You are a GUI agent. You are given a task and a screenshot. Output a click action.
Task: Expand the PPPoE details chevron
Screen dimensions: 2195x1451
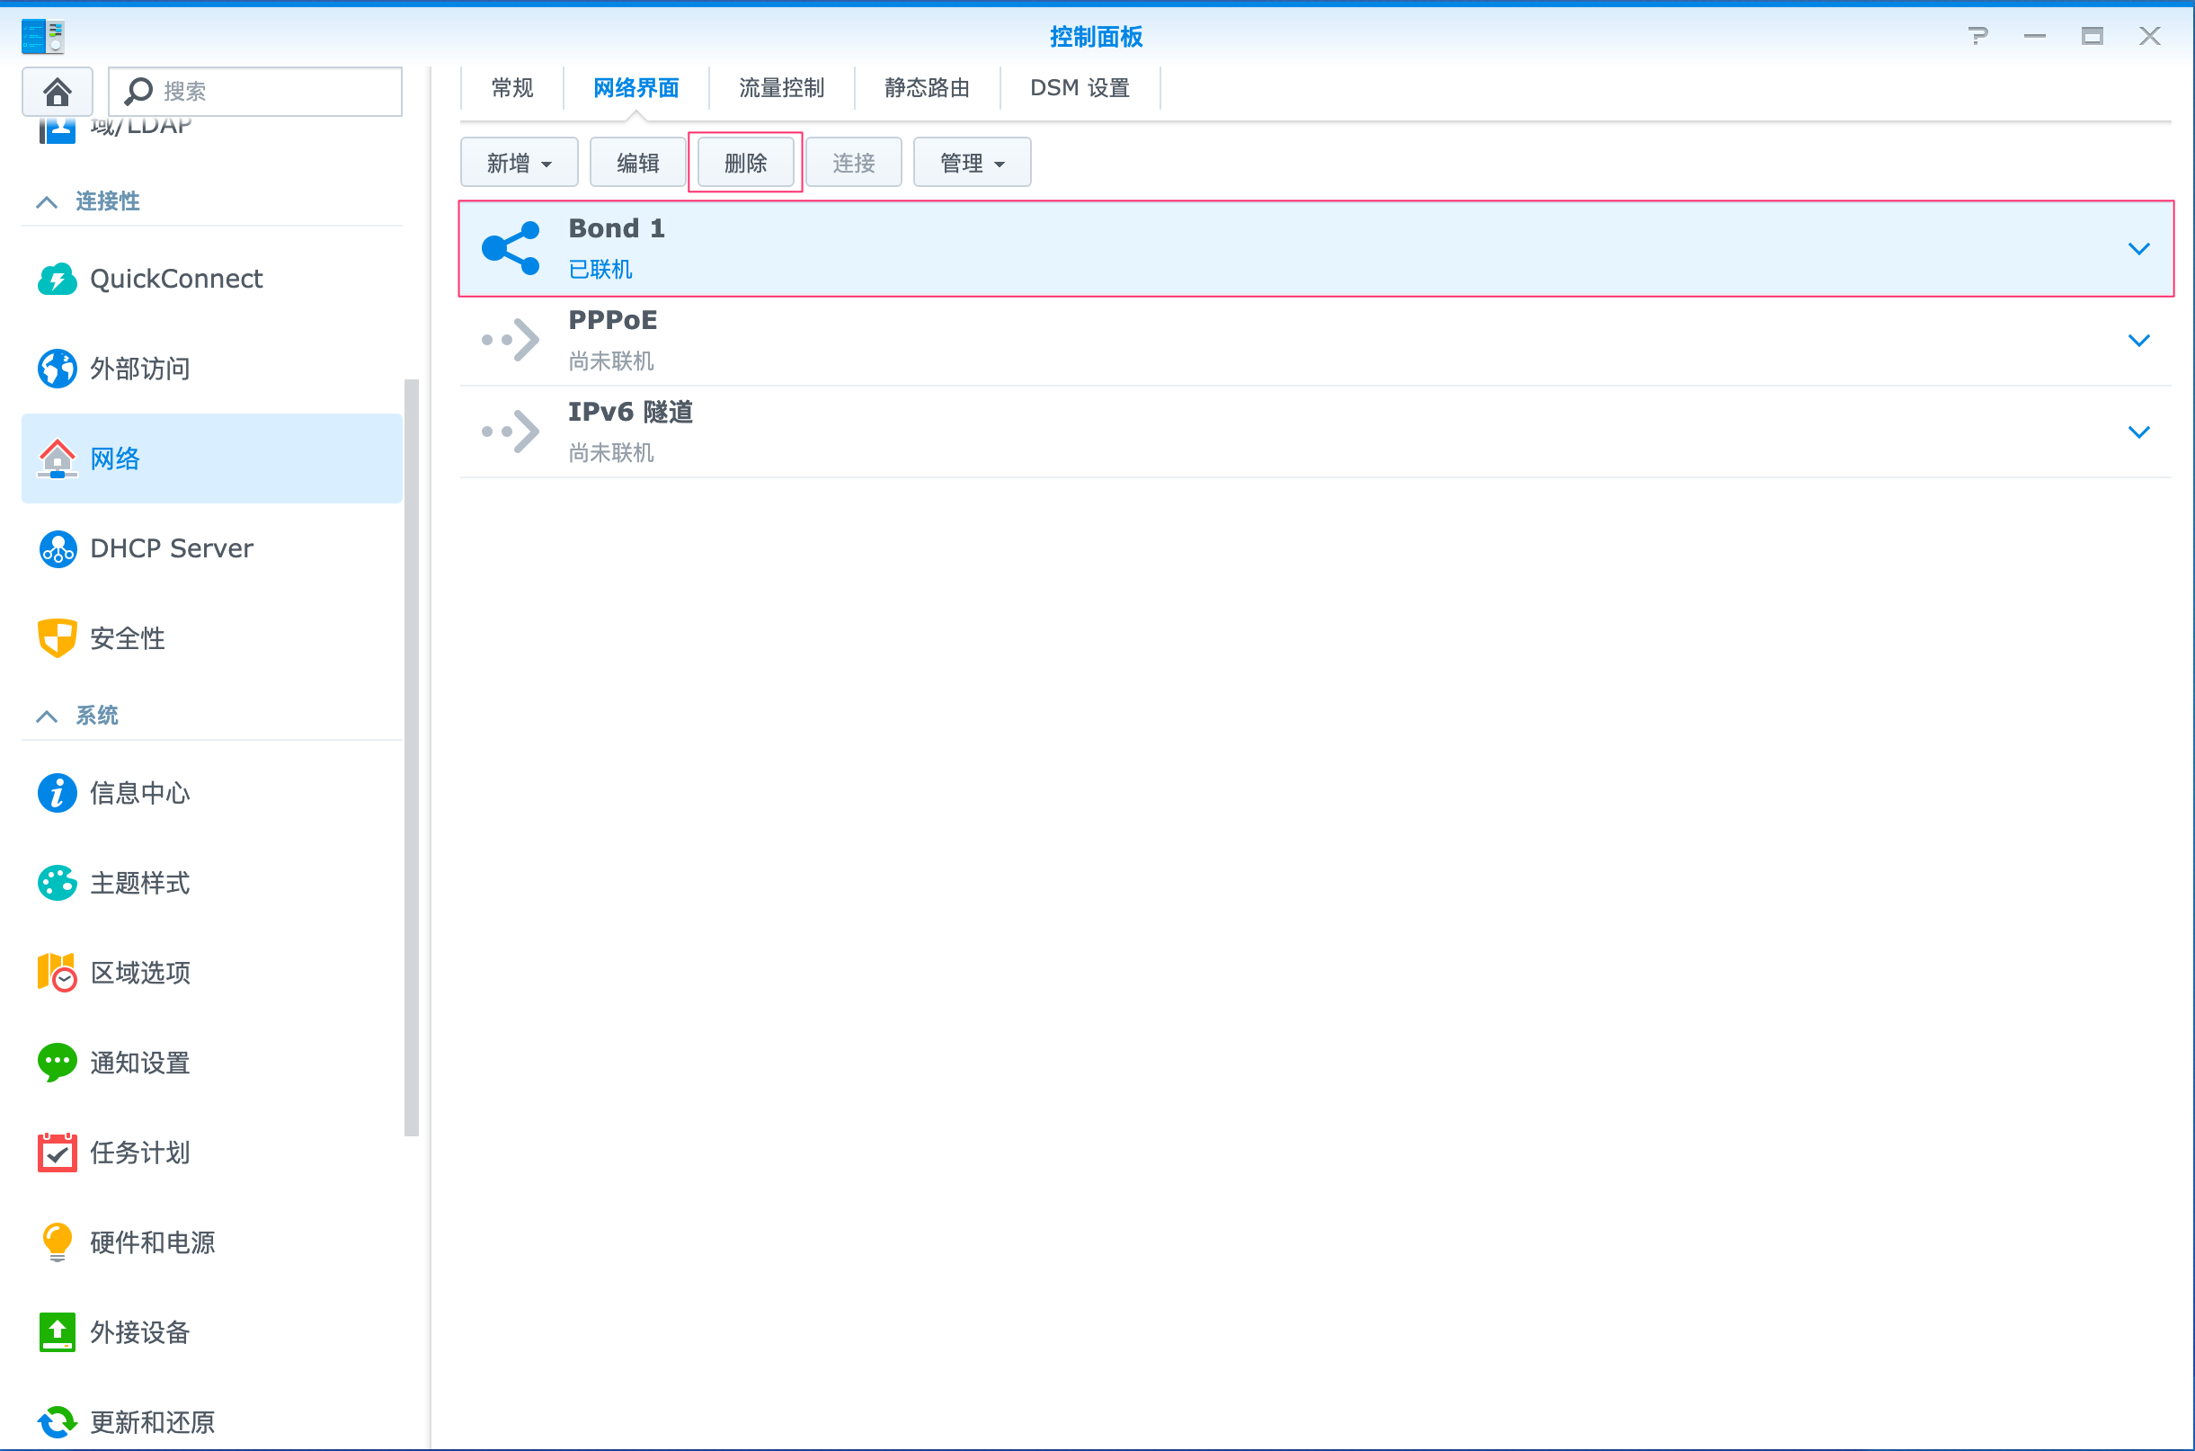(2138, 340)
